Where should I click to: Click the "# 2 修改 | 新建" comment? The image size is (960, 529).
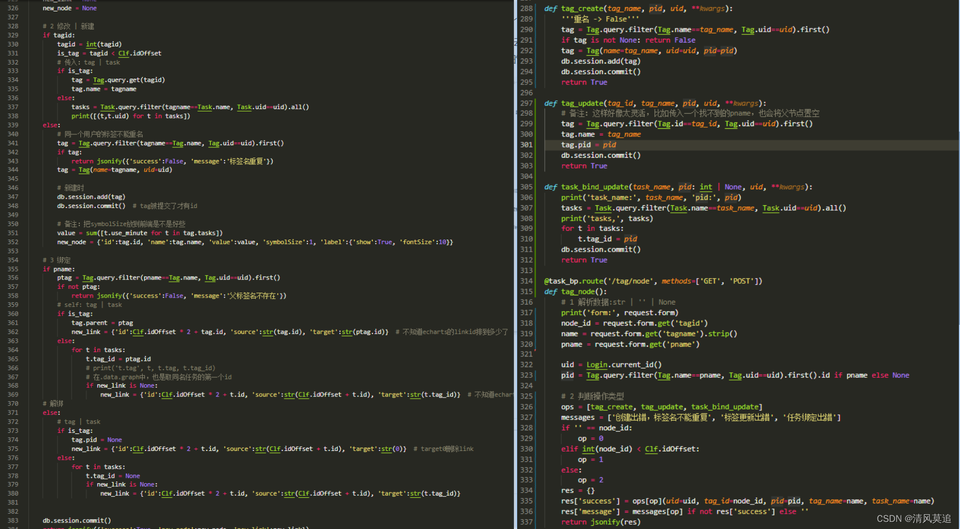68,26
